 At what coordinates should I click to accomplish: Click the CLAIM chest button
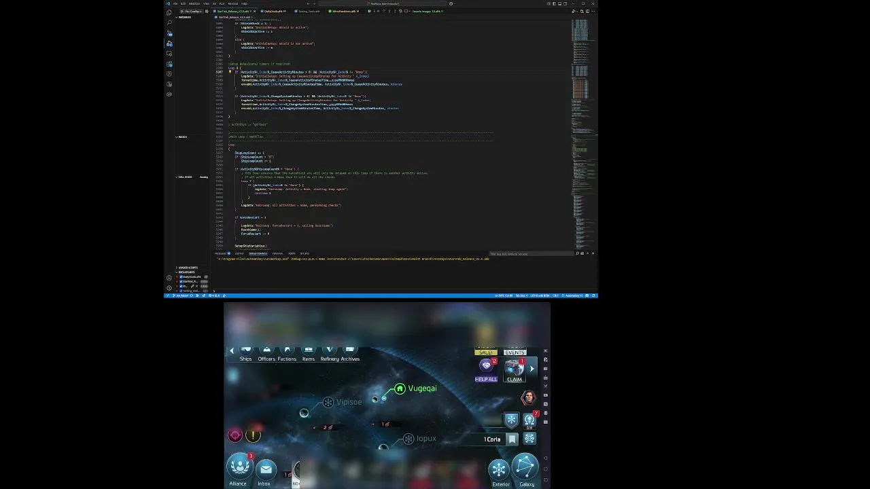pos(515,370)
